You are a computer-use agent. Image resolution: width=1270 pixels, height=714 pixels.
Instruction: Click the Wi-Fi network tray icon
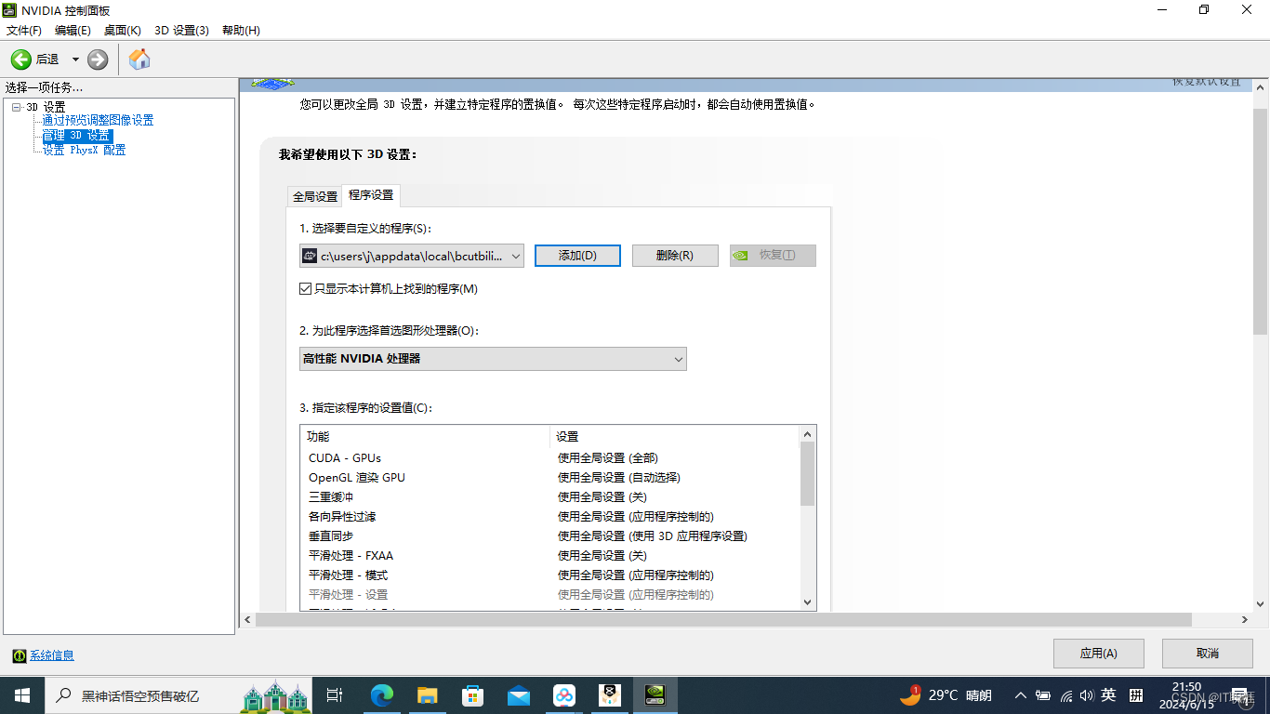[1065, 695]
